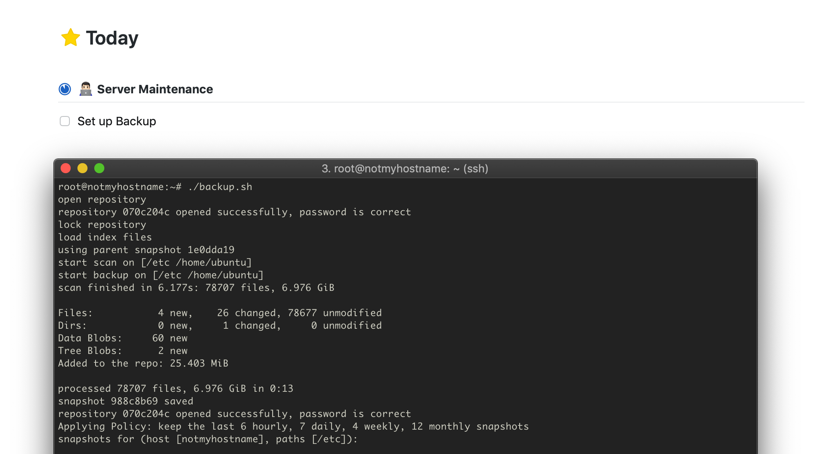
Task: Click the 'Applying Policy' output line
Action: coord(293,427)
